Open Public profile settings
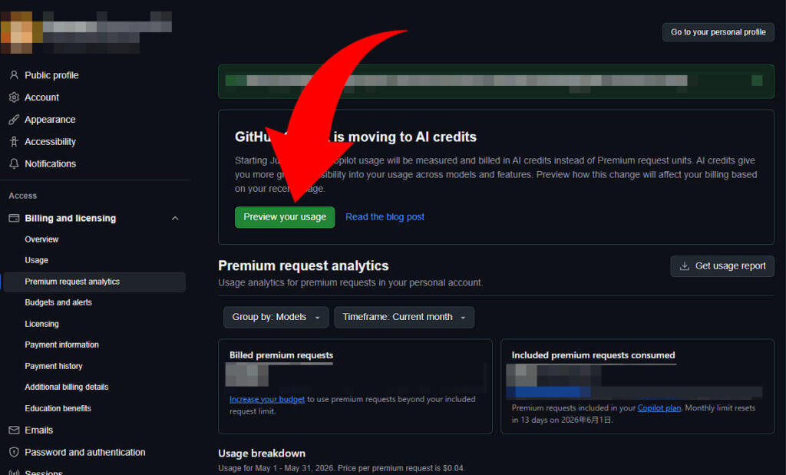 [51, 75]
